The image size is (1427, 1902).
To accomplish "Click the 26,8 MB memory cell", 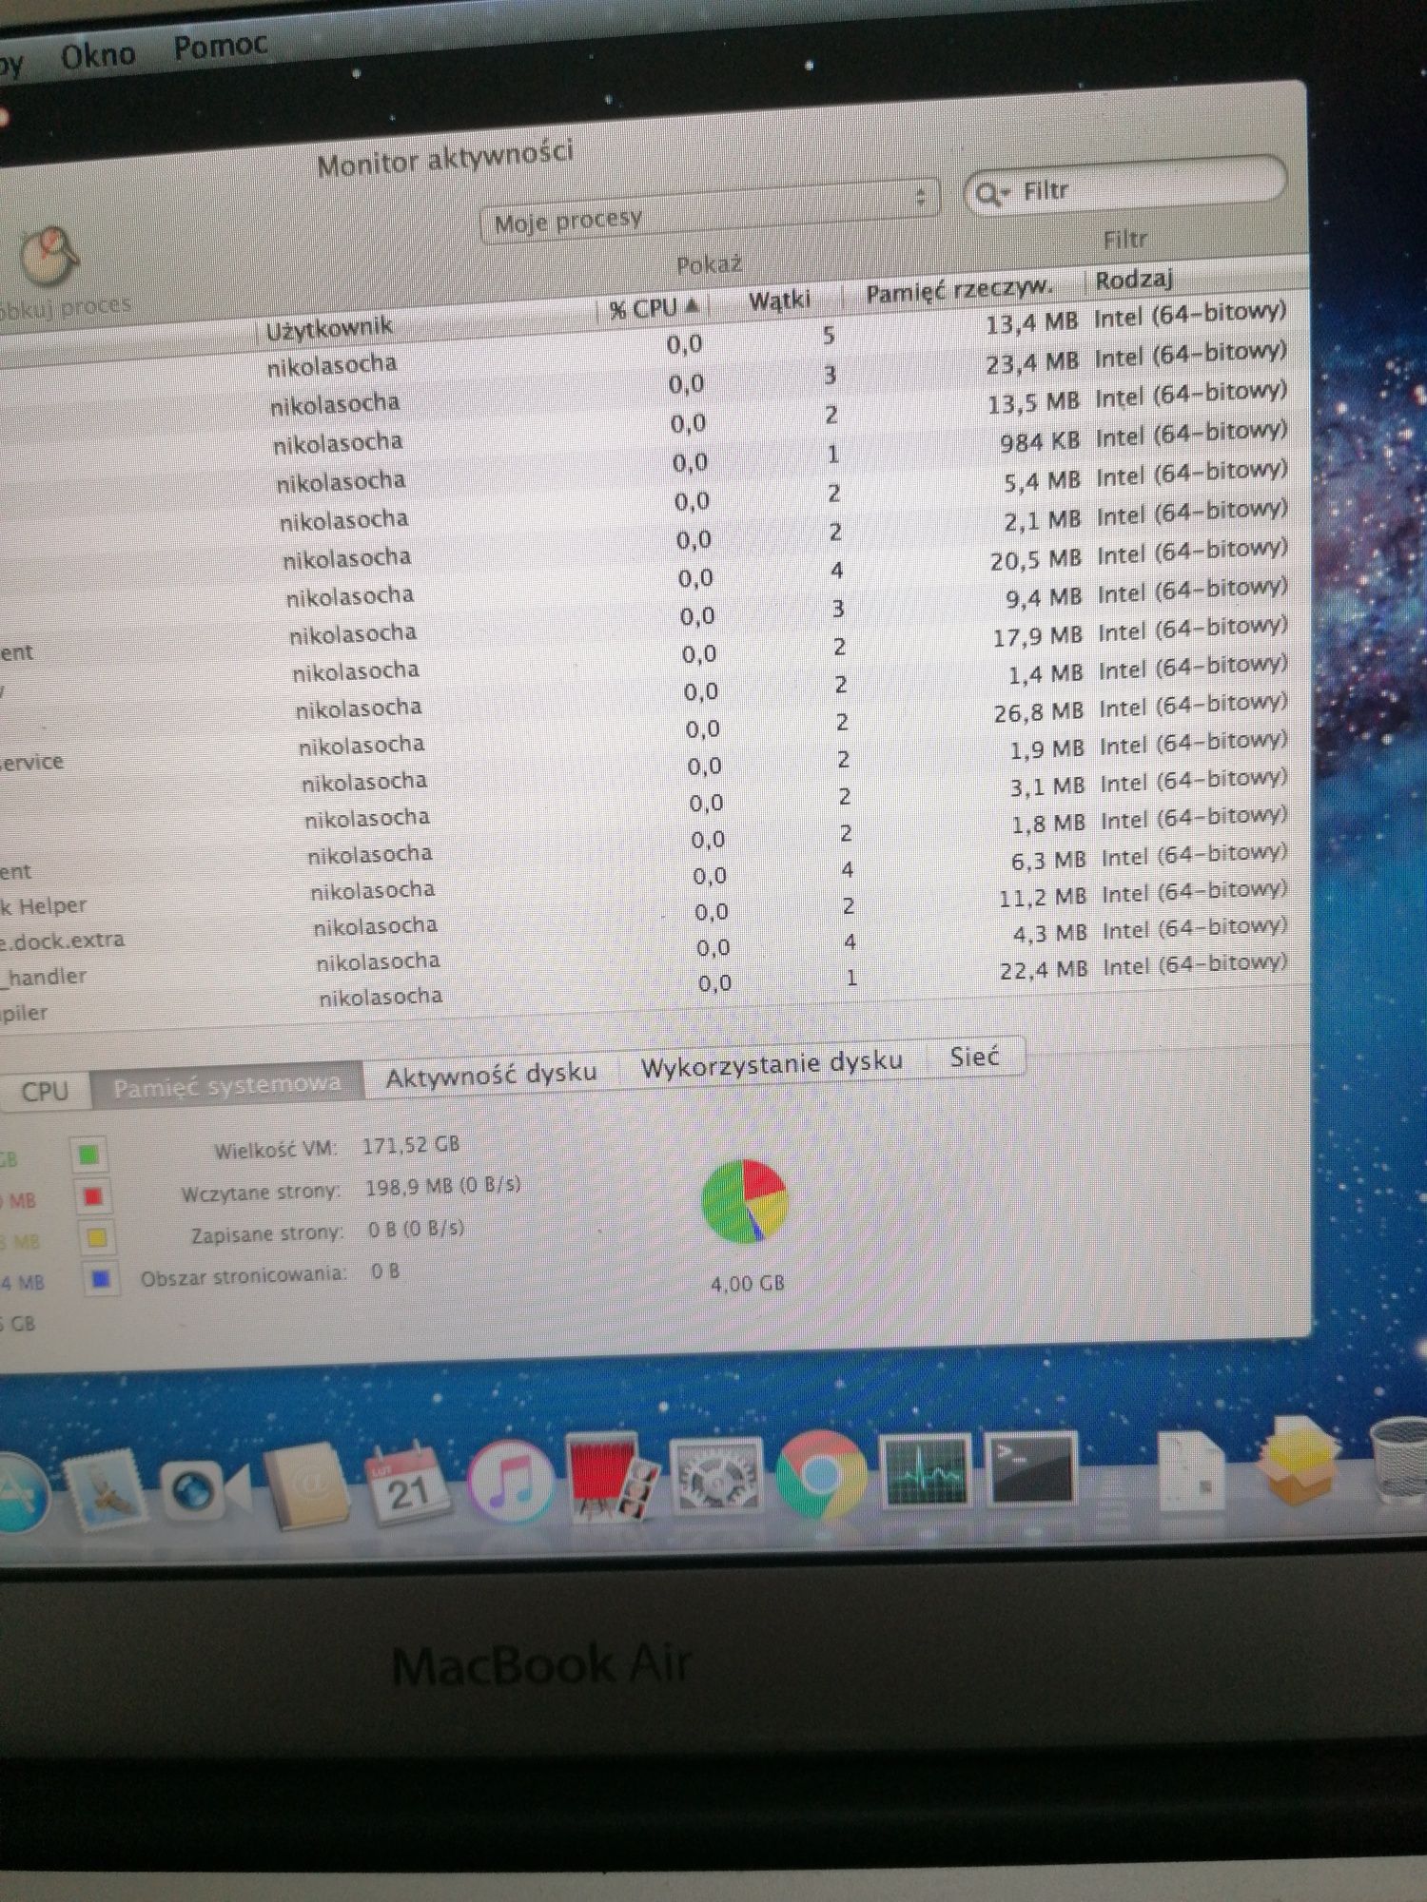I will coord(1039,711).
